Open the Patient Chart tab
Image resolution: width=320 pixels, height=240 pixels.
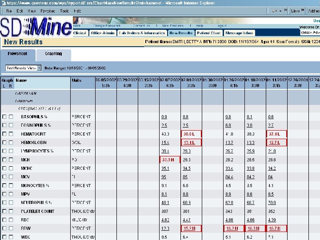click(x=208, y=33)
